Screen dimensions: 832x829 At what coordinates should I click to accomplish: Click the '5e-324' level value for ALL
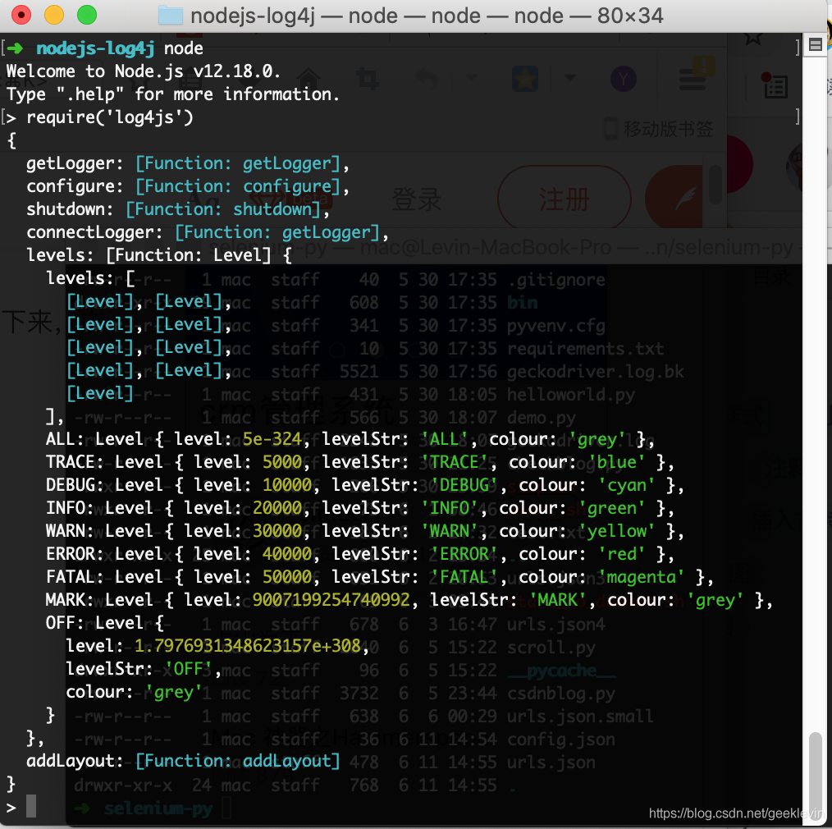(x=272, y=439)
